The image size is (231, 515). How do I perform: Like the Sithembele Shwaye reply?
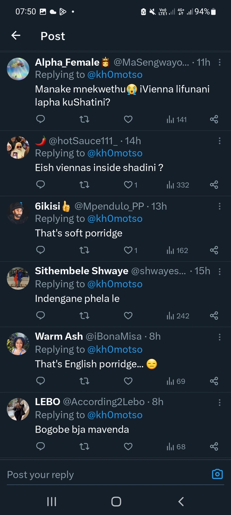point(128,315)
